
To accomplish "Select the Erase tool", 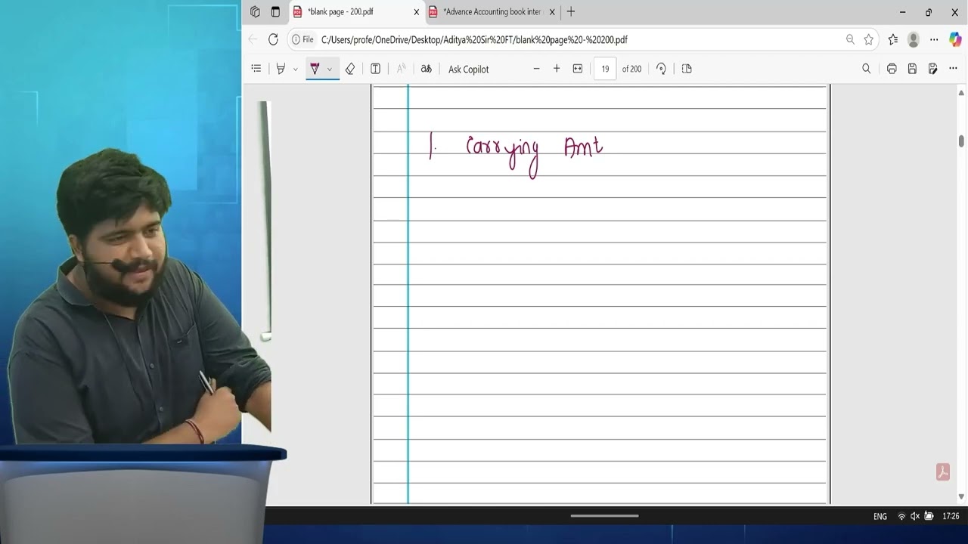I will click(x=350, y=69).
